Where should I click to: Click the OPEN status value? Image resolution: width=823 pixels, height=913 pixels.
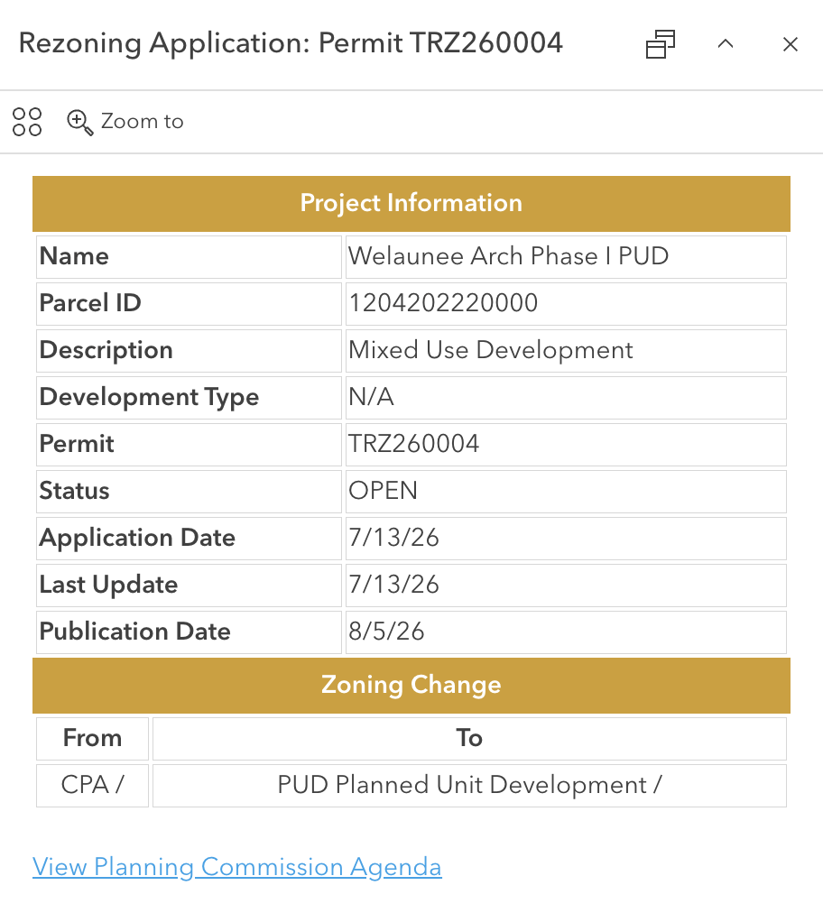click(x=383, y=491)
